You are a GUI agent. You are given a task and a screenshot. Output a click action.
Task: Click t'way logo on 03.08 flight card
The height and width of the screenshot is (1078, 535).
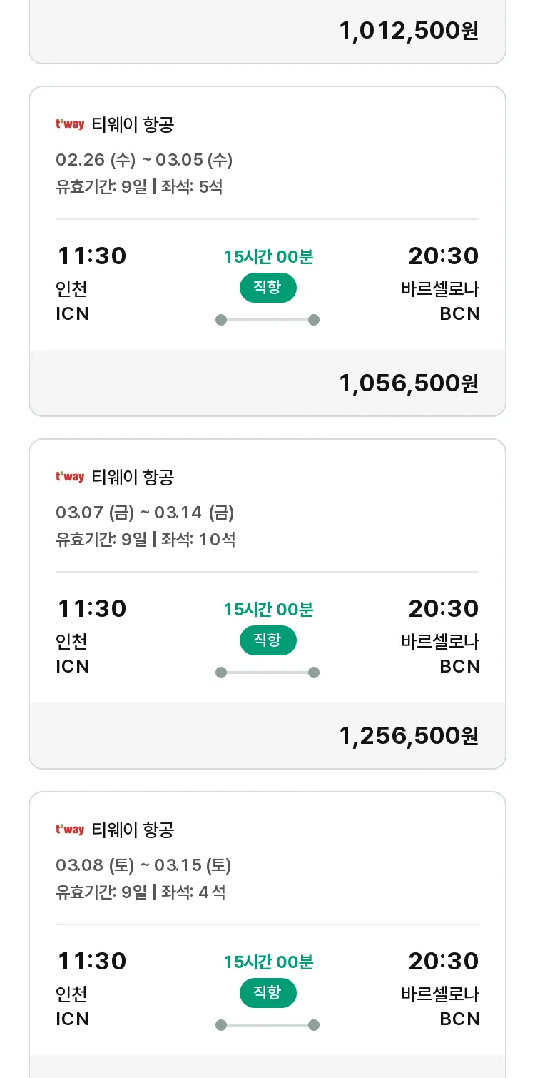(x=70, y=830)
